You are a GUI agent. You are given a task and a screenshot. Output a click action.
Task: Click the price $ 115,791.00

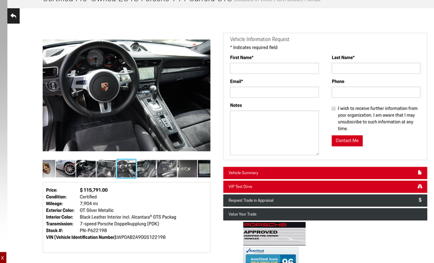[x=93, y=190]
